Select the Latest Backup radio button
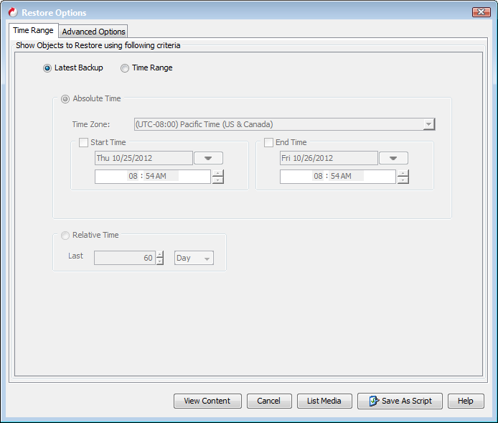The image size is (498, 423). tap(47, 68)
